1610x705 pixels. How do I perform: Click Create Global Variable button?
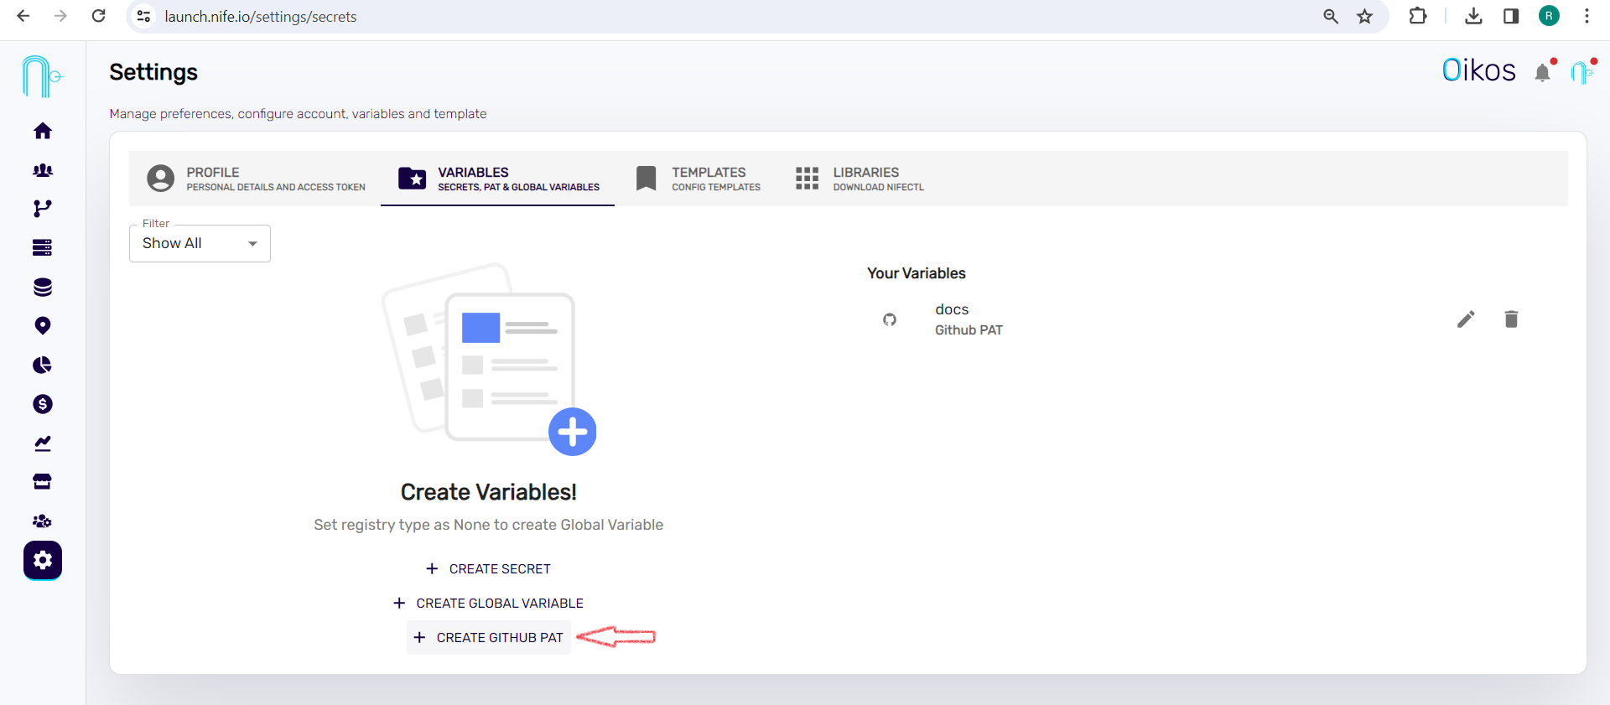[488, 604]
